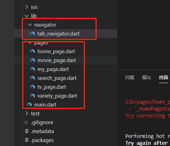Screen dimensions: 170x146
Task: Click Dart icon of home_page.dart
Action: tap(33, 51)
